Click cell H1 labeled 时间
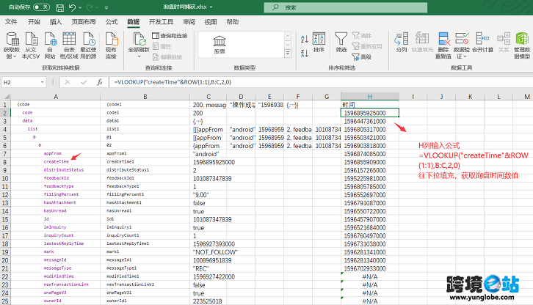 [x=370, y=105]
